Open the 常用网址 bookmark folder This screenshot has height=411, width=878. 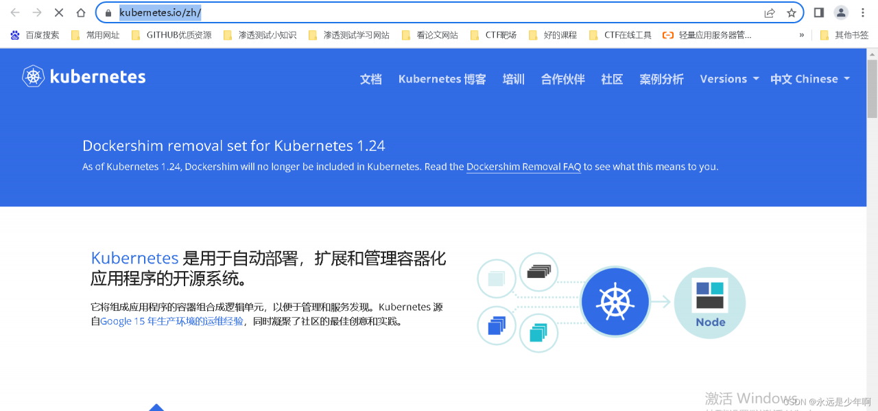point(95,35)
